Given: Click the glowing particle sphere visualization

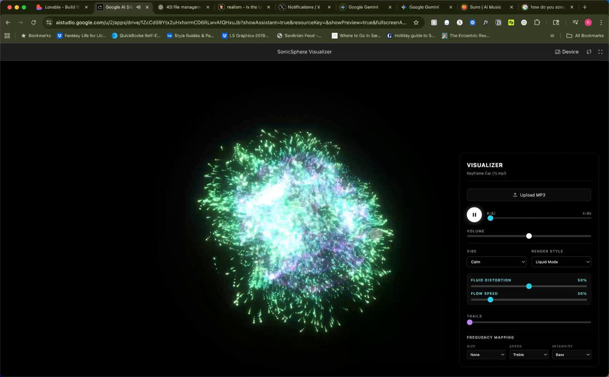Looking at the screenshot, I should pyautogui.click(x=297, y=231).
